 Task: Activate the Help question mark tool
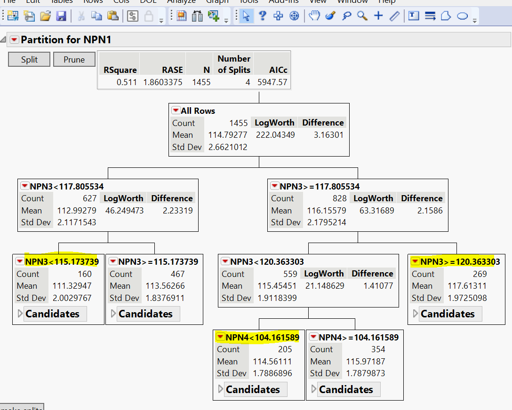262,16
